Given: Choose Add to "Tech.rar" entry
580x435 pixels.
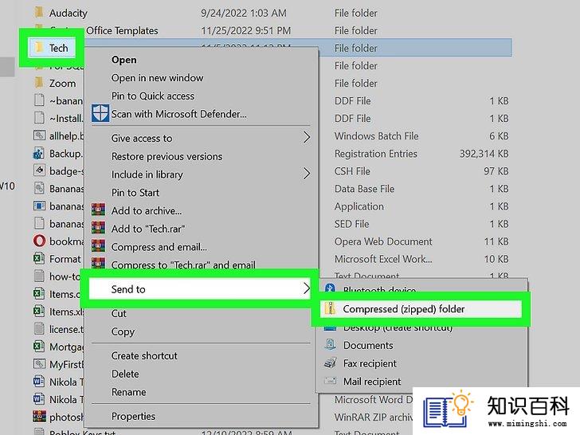Looking at the screenshot, I should pos(148,229).
